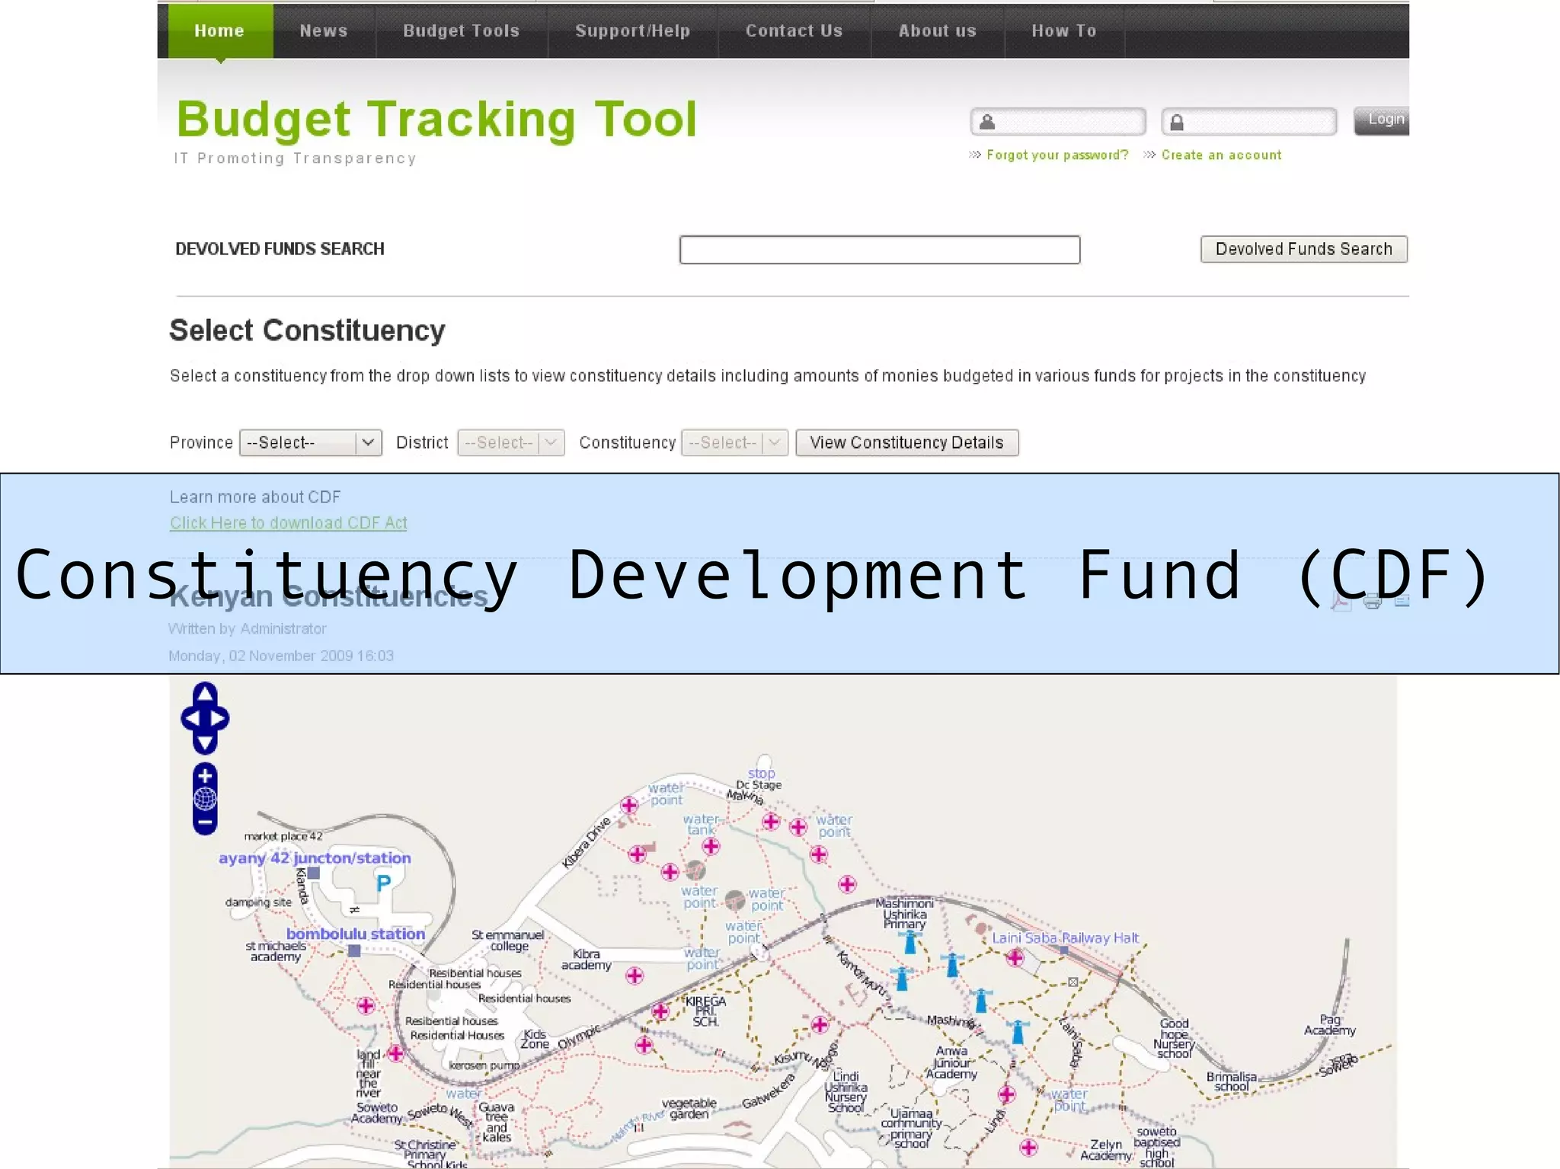
Task: Click the bombolulu station marker
Action: click(x=354, y=950)
